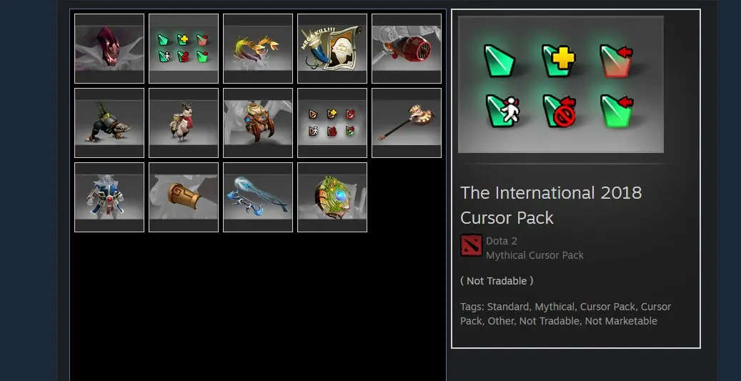Choose the long-handled golden axe item
741x381 pixels.
tap(407, 123)
